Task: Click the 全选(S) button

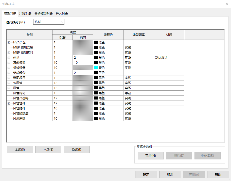Action: click(x=20, y=150)
